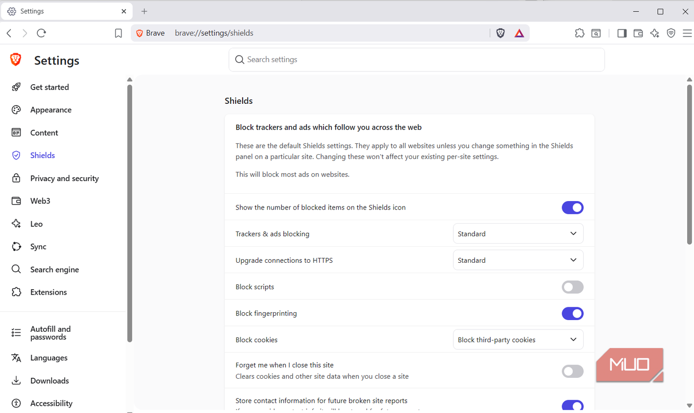This screenshot has height=413, width=694.
Task: Click the wallet search icon in toolbar
Action: pyautogui.click(x=596, y=33)
